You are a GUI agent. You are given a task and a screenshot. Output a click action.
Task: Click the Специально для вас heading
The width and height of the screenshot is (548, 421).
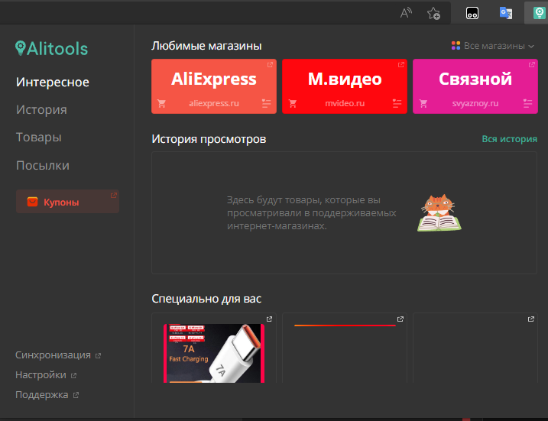click(x=206, y=299)
